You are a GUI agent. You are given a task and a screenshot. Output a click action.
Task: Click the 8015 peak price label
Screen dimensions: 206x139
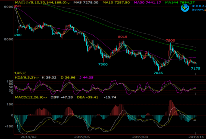pos(123,37)
